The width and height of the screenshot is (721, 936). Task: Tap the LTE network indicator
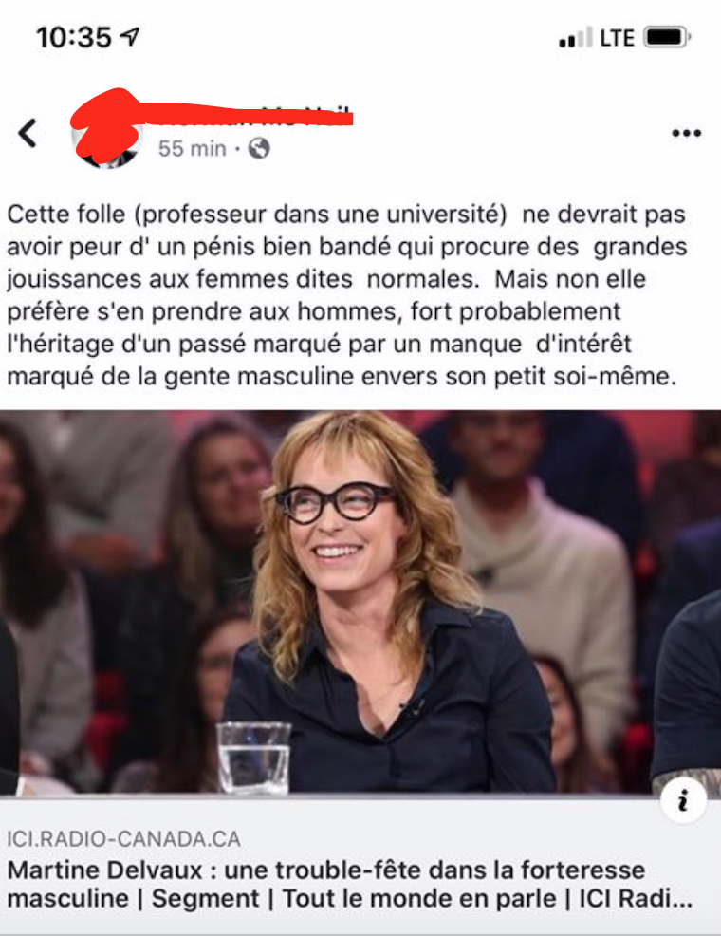617,38
